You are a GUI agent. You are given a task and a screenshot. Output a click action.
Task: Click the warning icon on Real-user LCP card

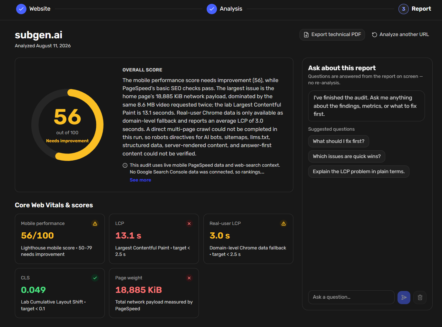[284, 224]
